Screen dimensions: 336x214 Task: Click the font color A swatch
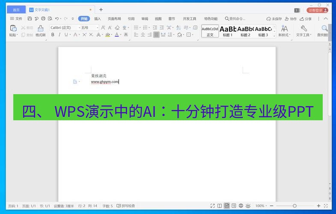[117, 35]
